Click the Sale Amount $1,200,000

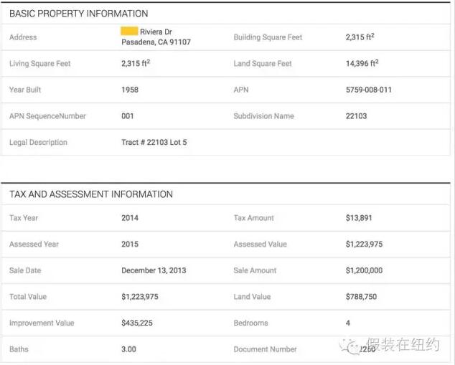pyautogui.click(x=364, y=270)
